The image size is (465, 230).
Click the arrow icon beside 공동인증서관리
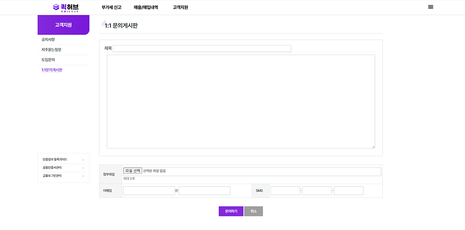click(x=83, y=168)
